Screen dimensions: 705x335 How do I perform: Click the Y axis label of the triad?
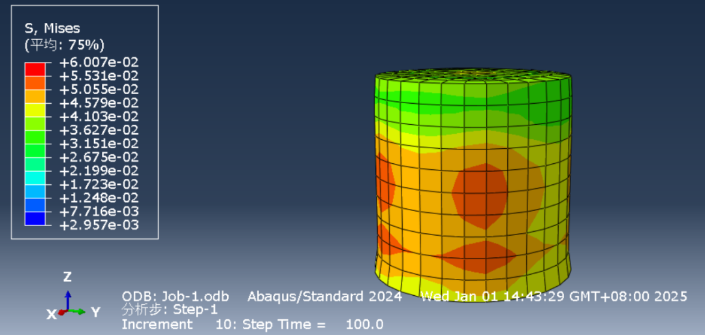pyautogui.click(x=95, y=312)
